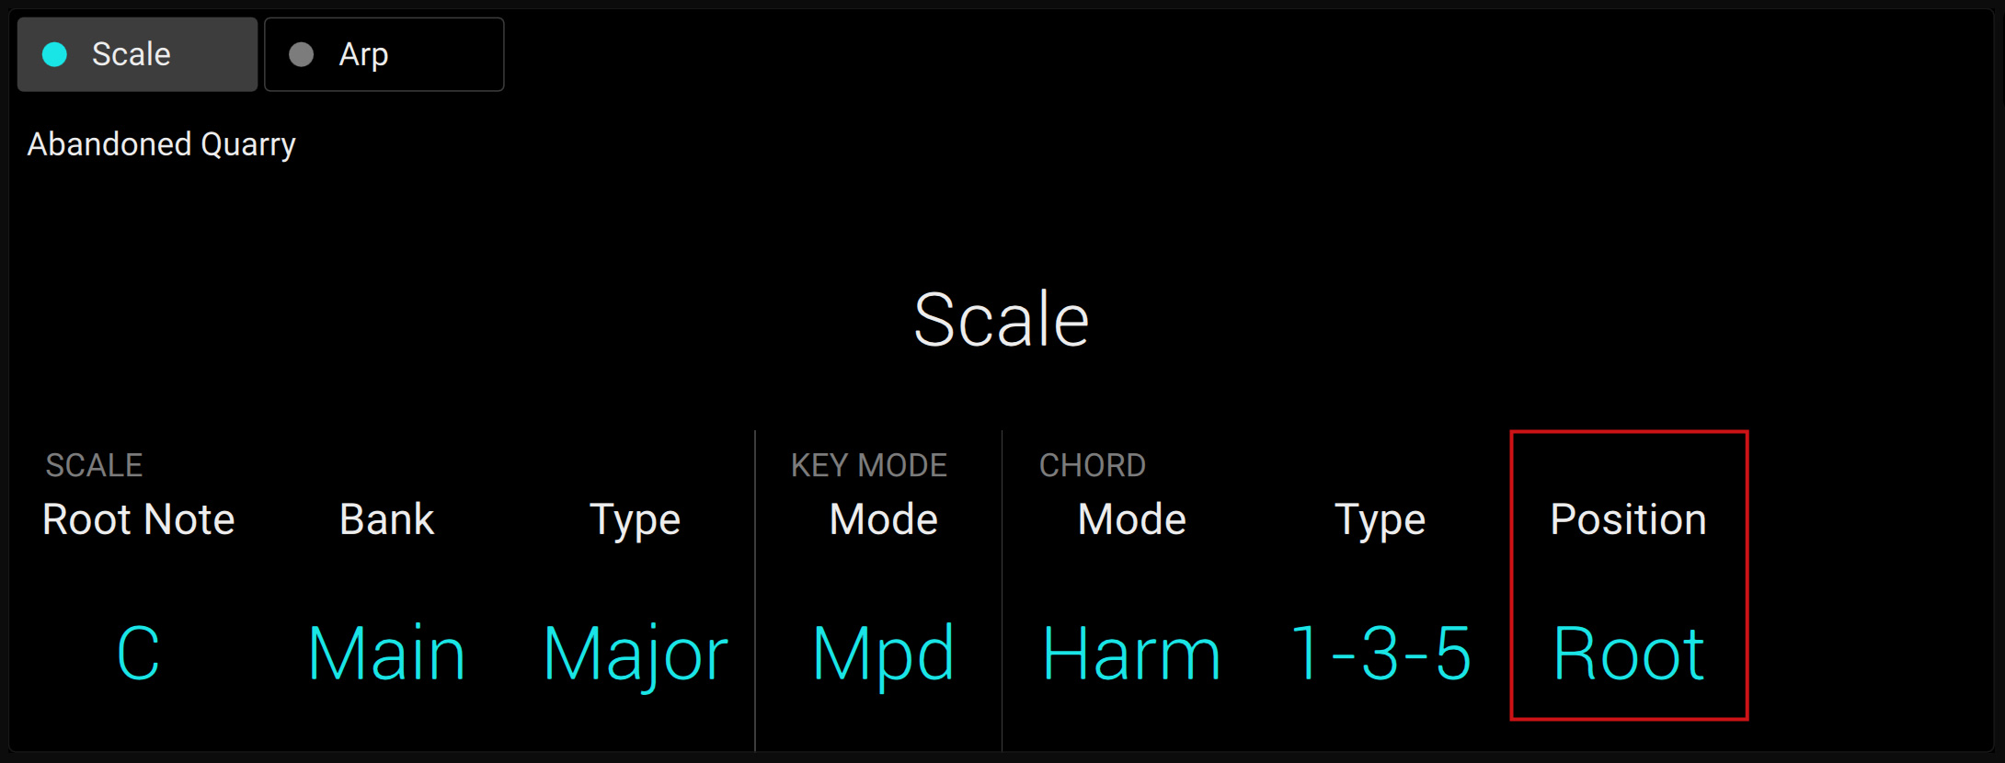
Task: Open the scale Bank selector showing Main
Action: click(385, 653)
